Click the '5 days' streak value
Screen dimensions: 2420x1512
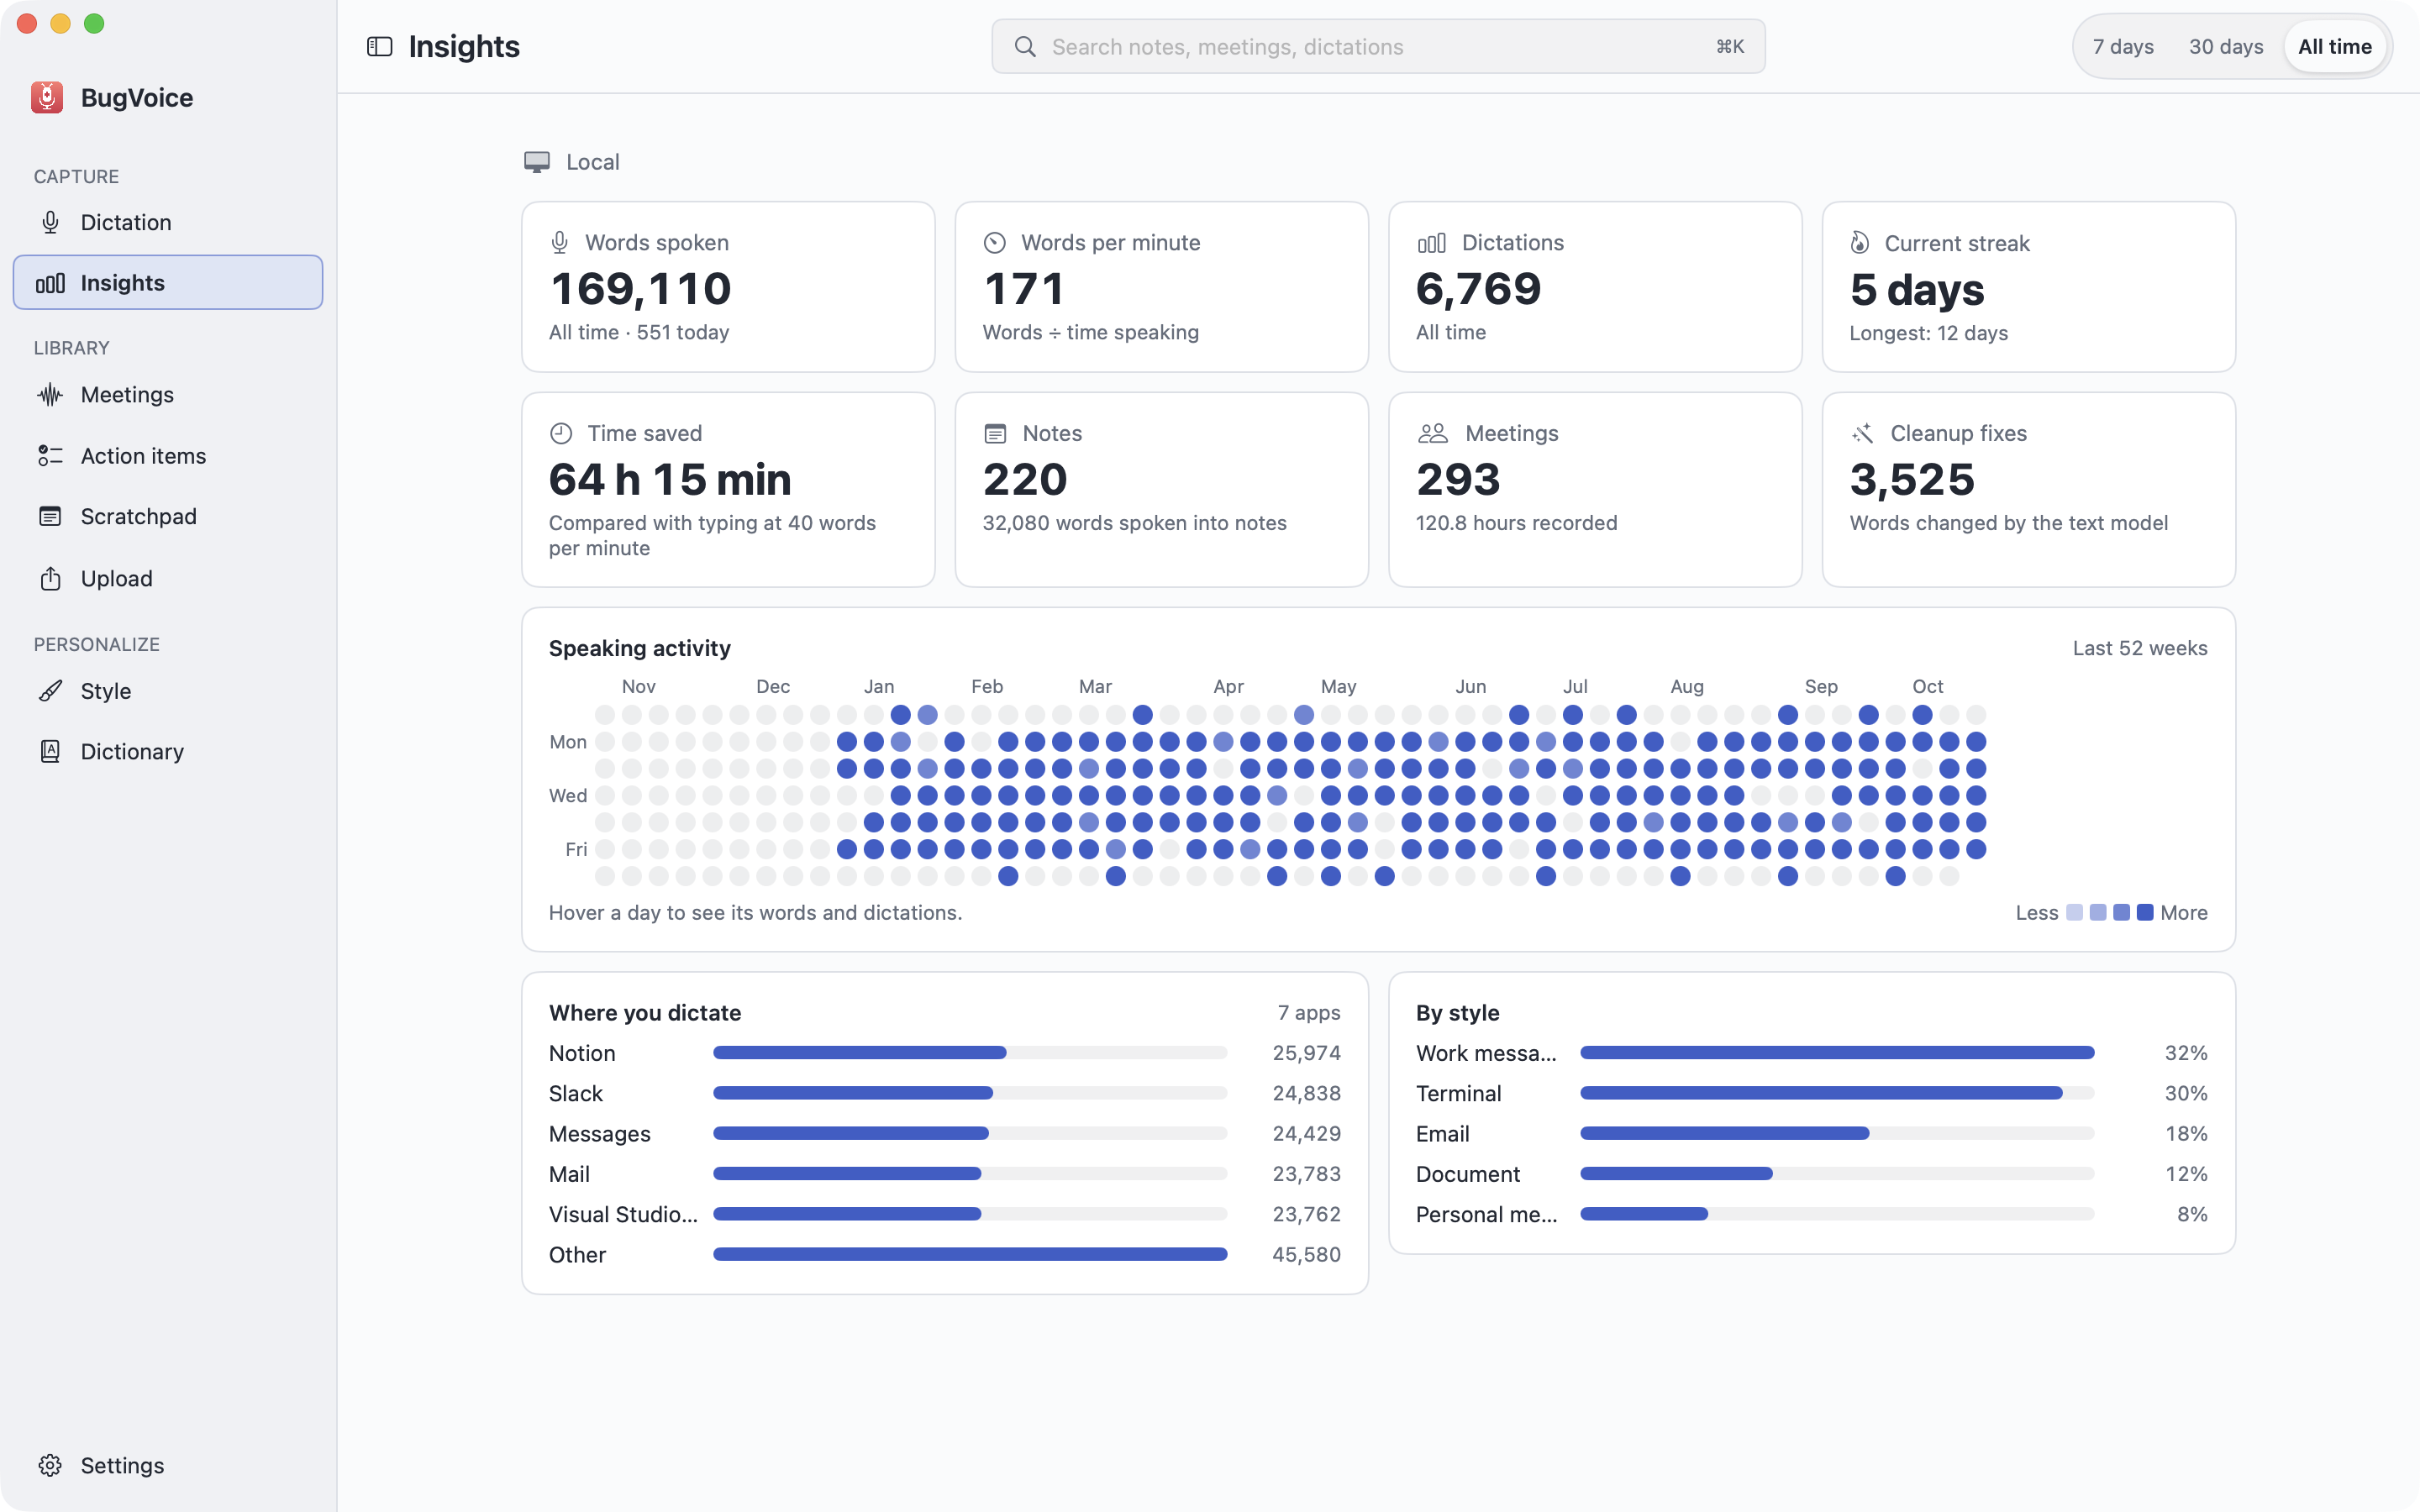point(1917,290)
